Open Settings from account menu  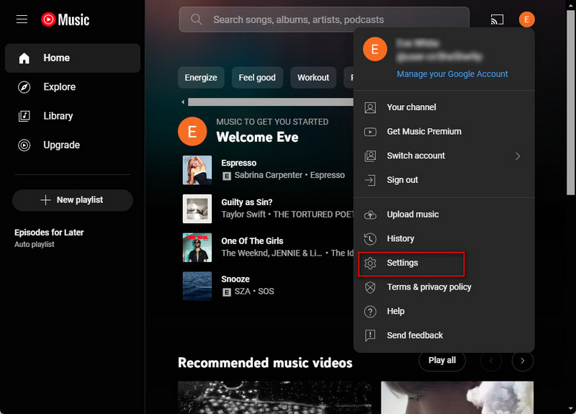[x=444, y=263]
